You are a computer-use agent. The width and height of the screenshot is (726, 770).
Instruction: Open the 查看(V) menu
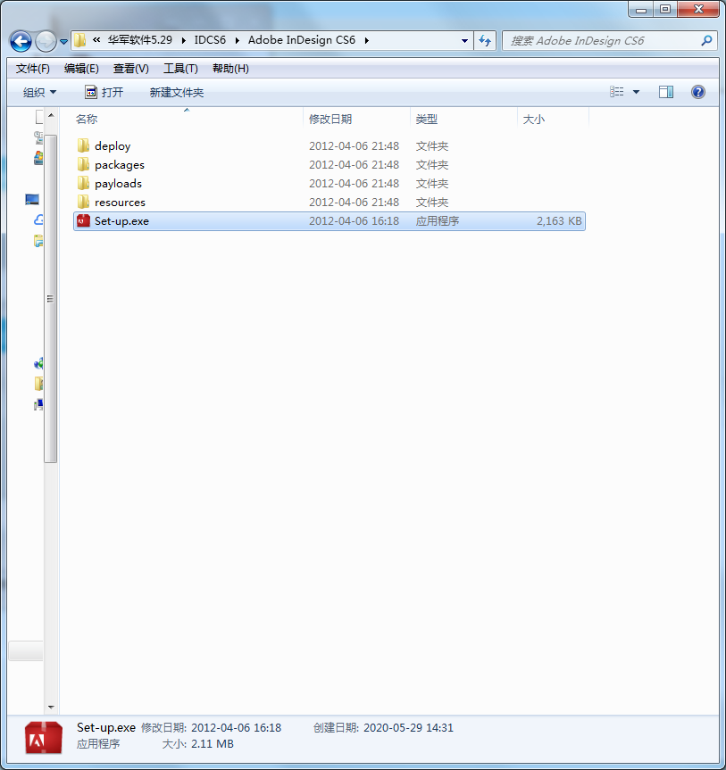coord(130,69)
